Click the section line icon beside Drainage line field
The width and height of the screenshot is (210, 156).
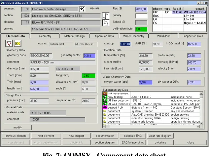[x=106, y=16]
